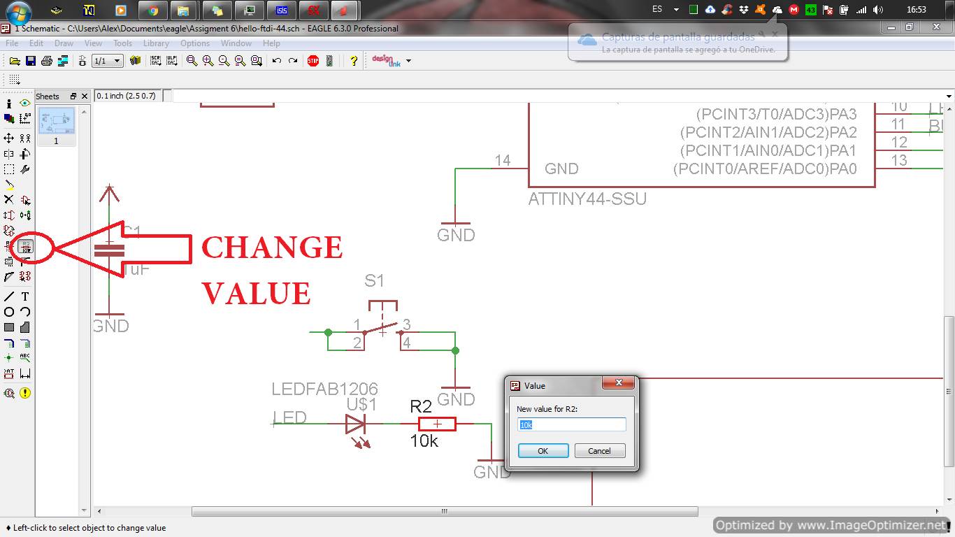Expand the ES language bar arrow

[x=676, y=10]
